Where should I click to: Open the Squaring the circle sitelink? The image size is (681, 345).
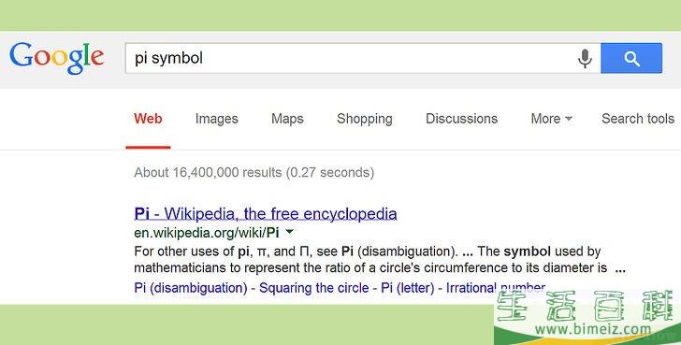314,288
